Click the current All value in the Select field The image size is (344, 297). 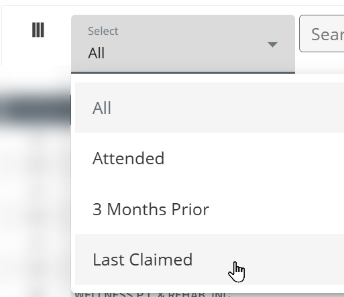(x=97, y=53)
